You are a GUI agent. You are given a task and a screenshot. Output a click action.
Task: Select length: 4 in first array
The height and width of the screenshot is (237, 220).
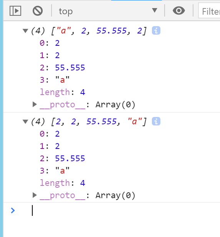pos(62,92)
